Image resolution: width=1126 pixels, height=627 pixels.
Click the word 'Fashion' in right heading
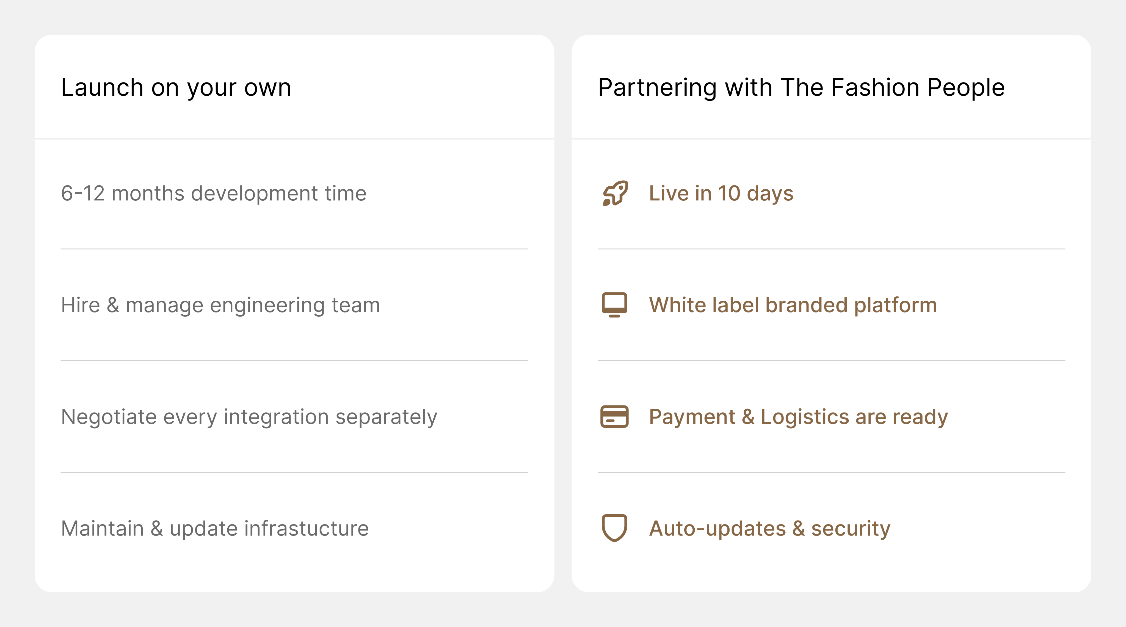tap(876, 87)
